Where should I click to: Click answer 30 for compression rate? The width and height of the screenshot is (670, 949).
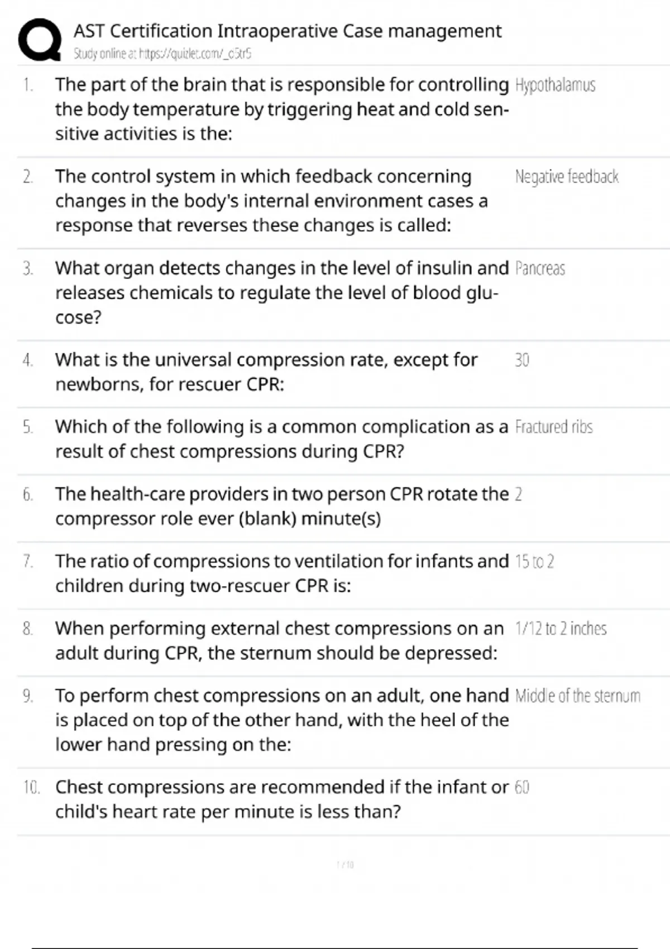coord(522,360)
